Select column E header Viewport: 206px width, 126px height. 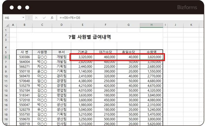[x=82, y=25]
